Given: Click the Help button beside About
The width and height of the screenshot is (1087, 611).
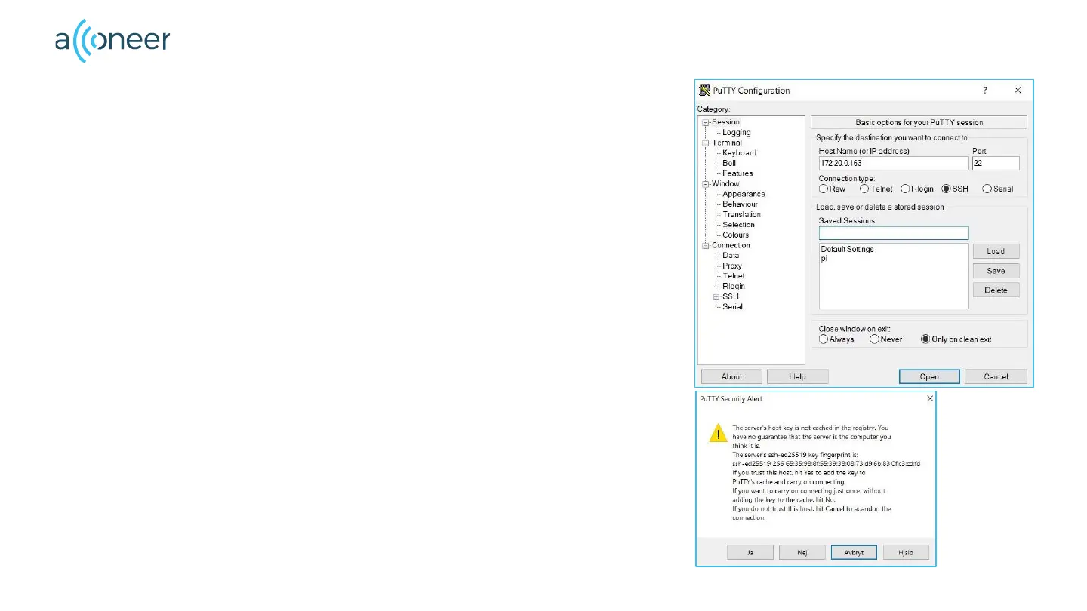Looking at the screenshot, I should [x=797, y=376].
